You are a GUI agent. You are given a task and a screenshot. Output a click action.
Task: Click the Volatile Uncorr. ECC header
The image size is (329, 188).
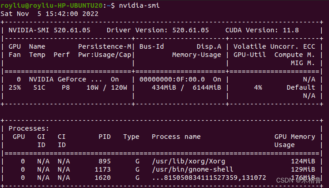tap(274, 46)
